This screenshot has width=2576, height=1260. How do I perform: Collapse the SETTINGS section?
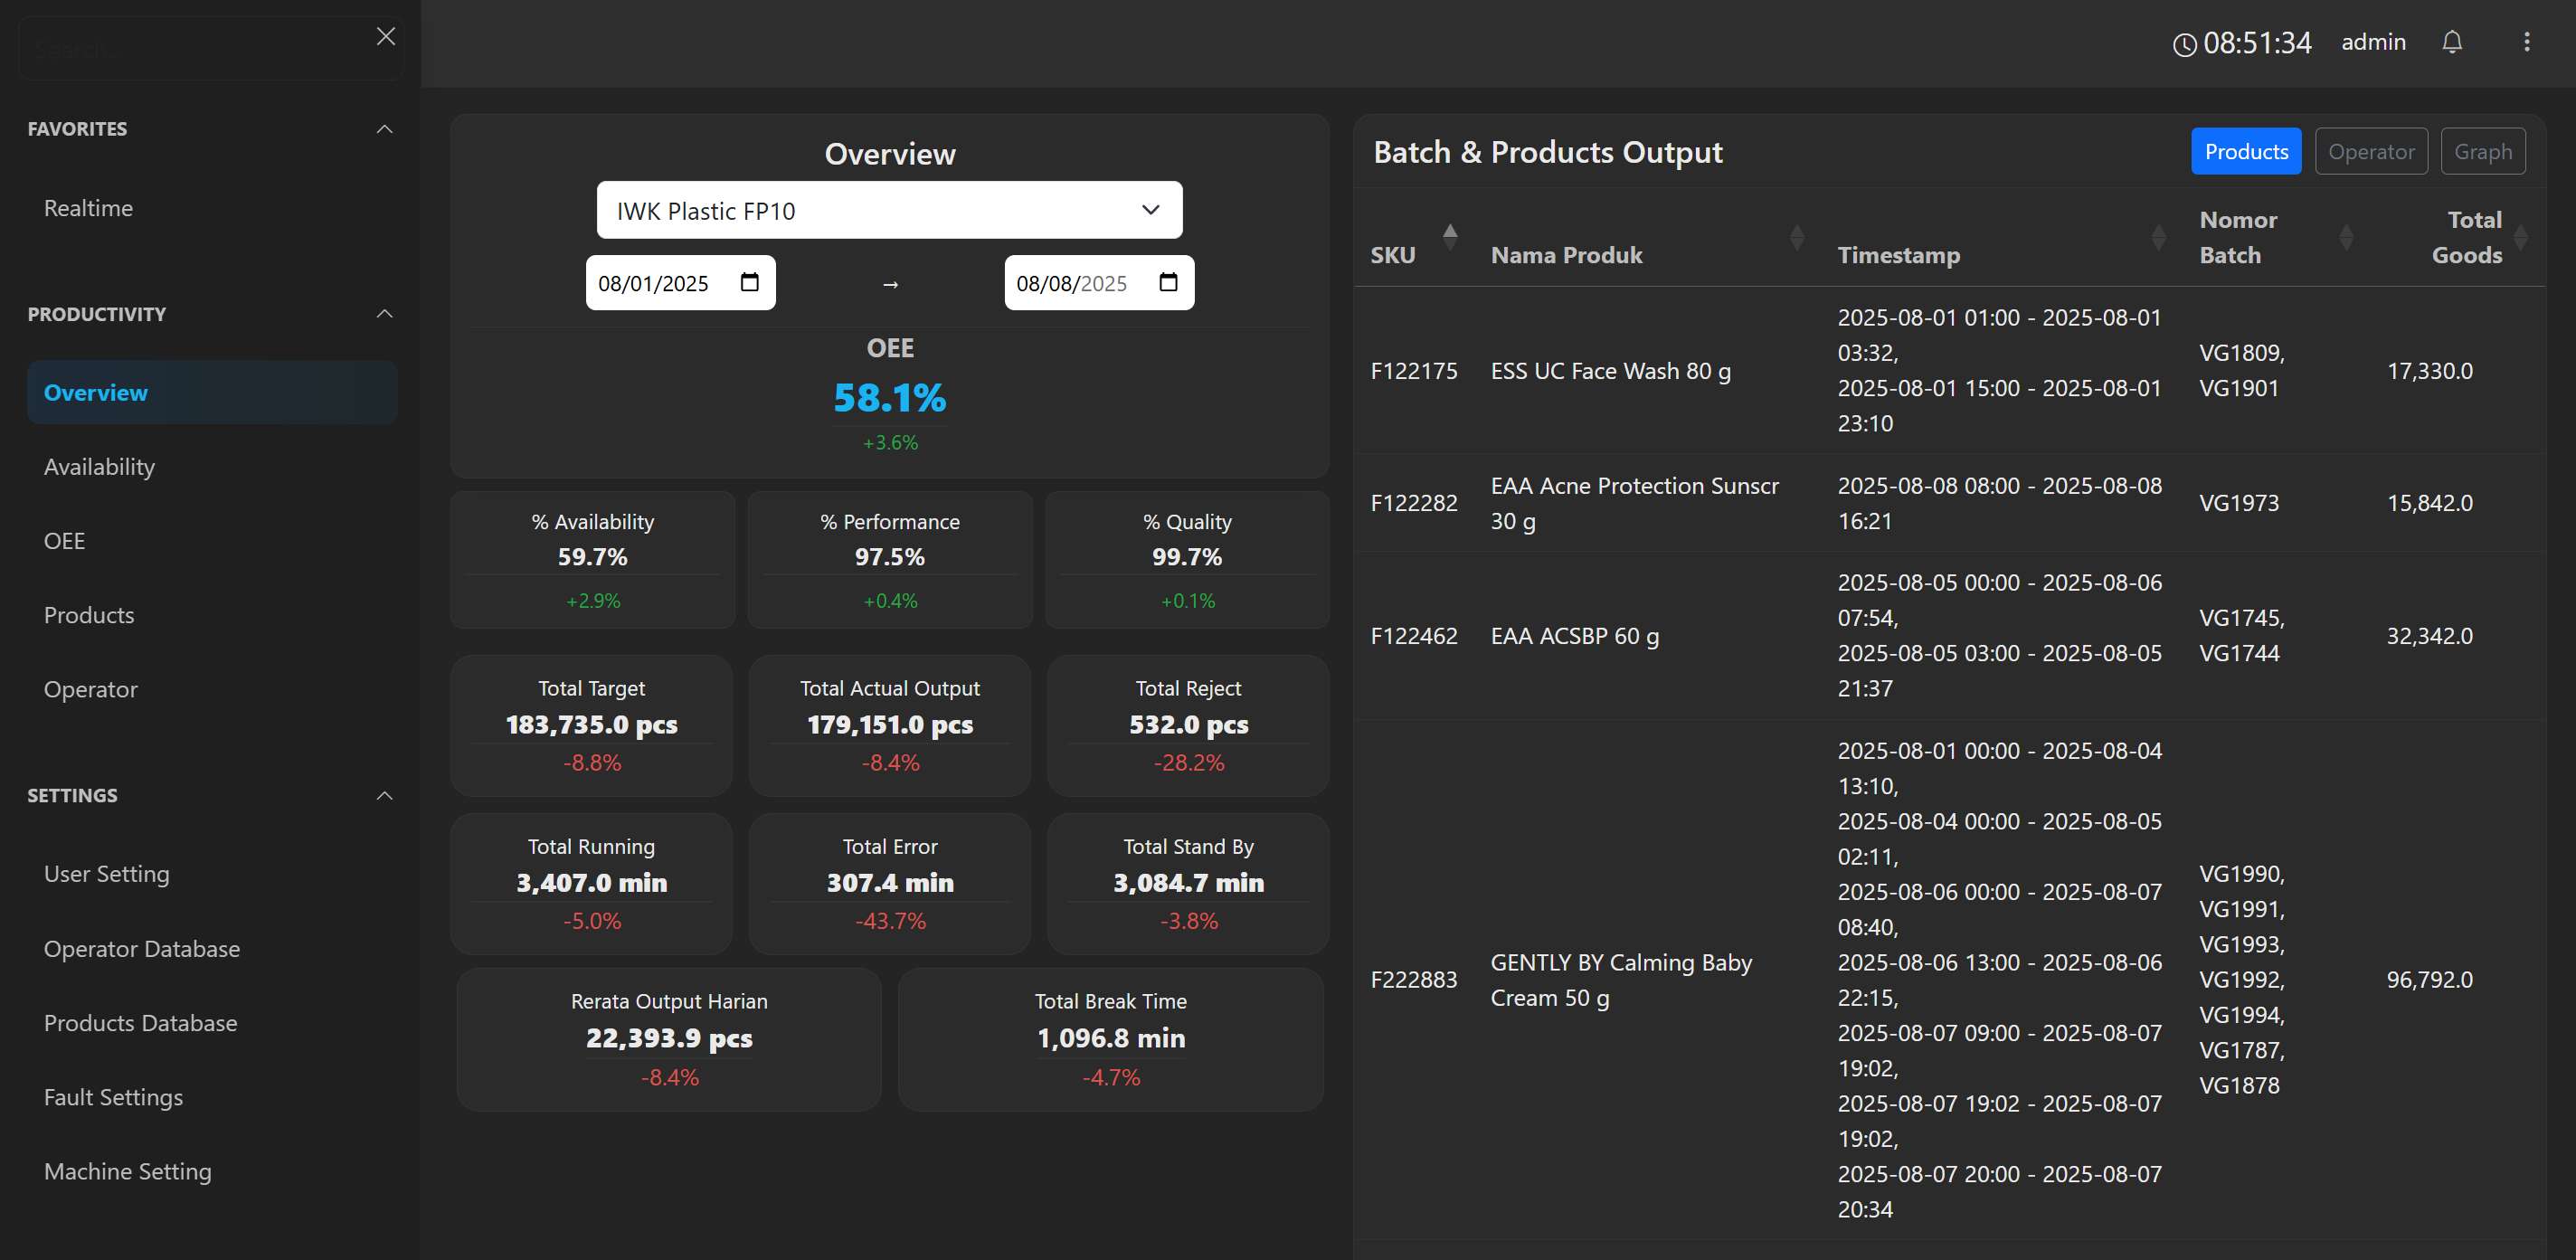pyautogui.click(x=385, y=795)
